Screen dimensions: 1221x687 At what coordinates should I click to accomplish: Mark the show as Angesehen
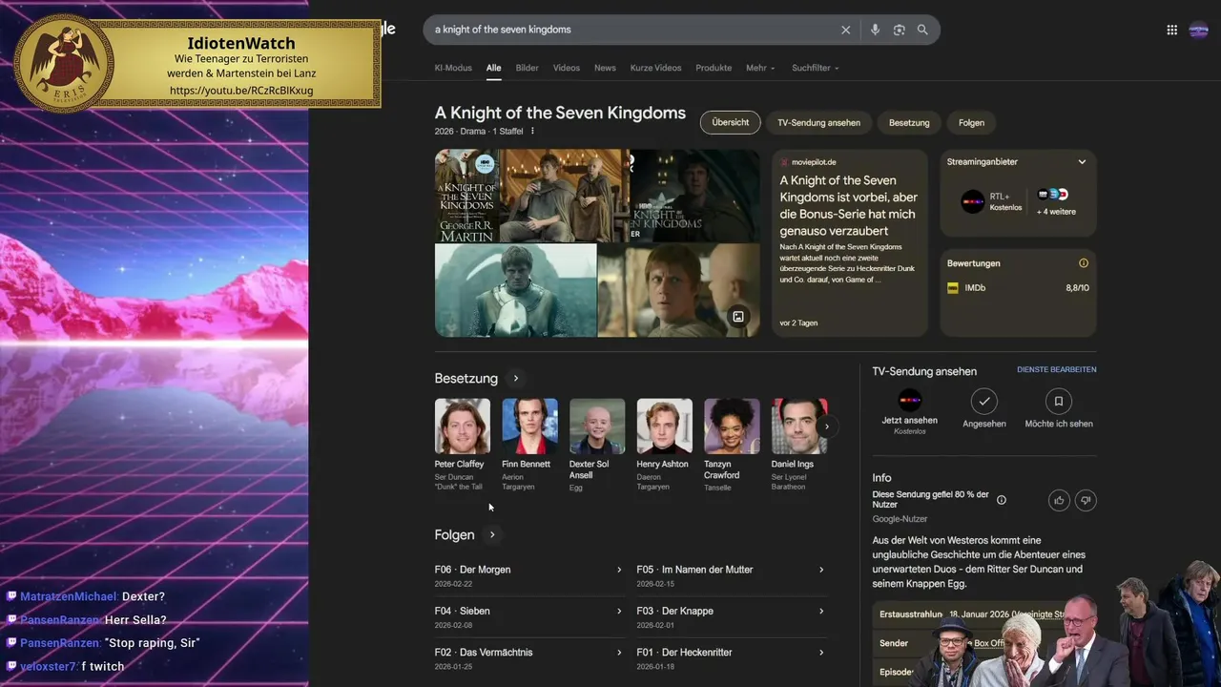(x=983, y=408)
